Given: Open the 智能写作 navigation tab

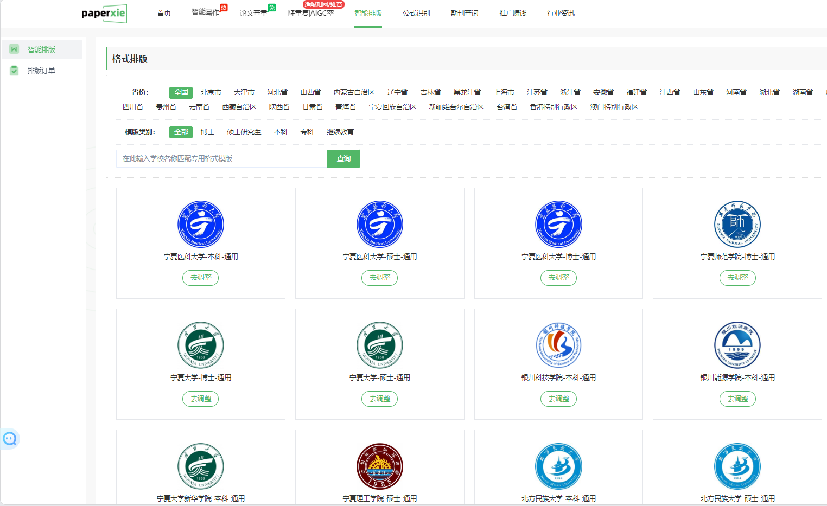Looking at the screenshot, I should click(206, 12).
